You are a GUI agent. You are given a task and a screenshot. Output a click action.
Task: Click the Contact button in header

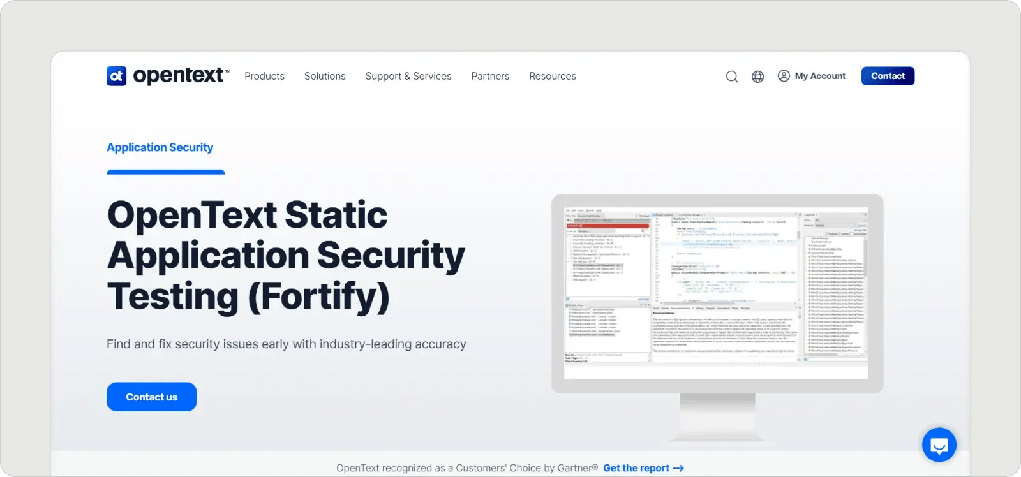[x=888, y=76]
